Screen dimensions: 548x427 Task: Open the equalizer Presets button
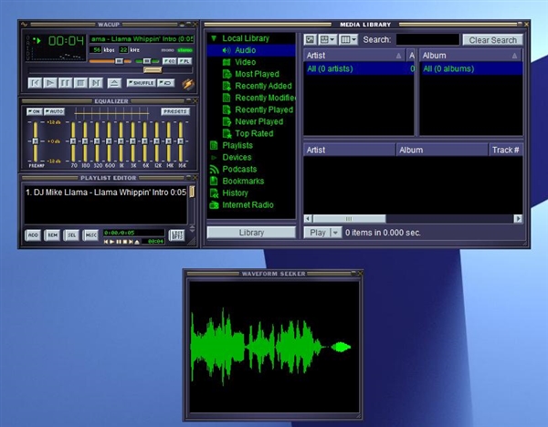coord(174,111)
